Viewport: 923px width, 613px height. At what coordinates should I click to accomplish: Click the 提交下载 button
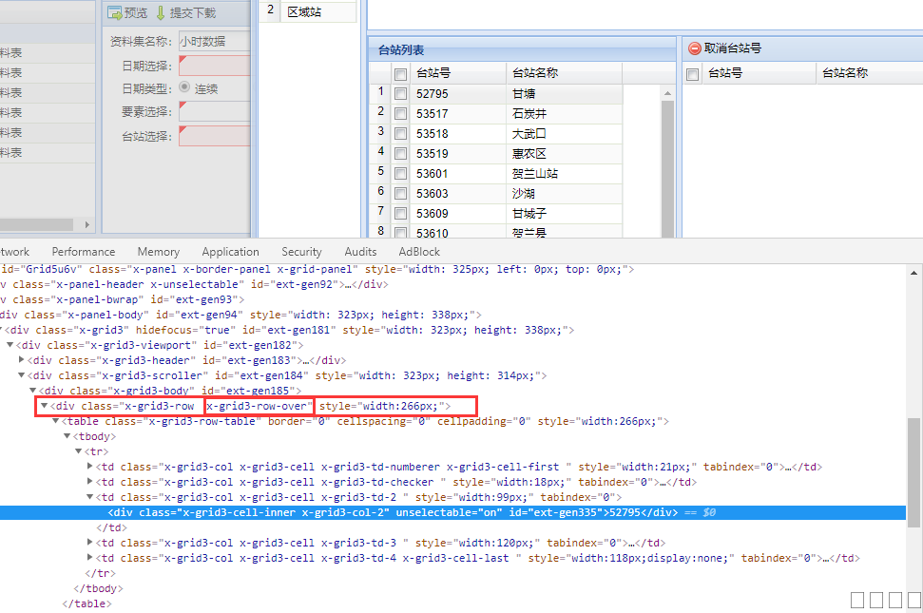point(192,13)
